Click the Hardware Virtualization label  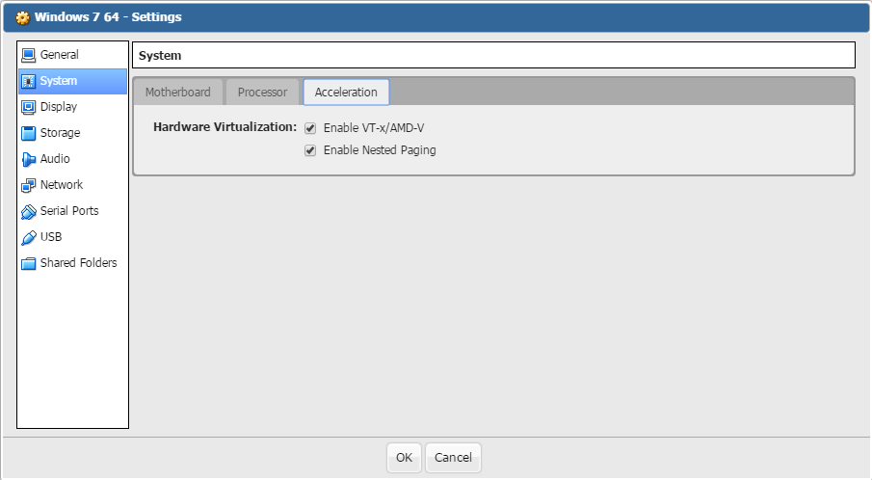tap(225, 127)
